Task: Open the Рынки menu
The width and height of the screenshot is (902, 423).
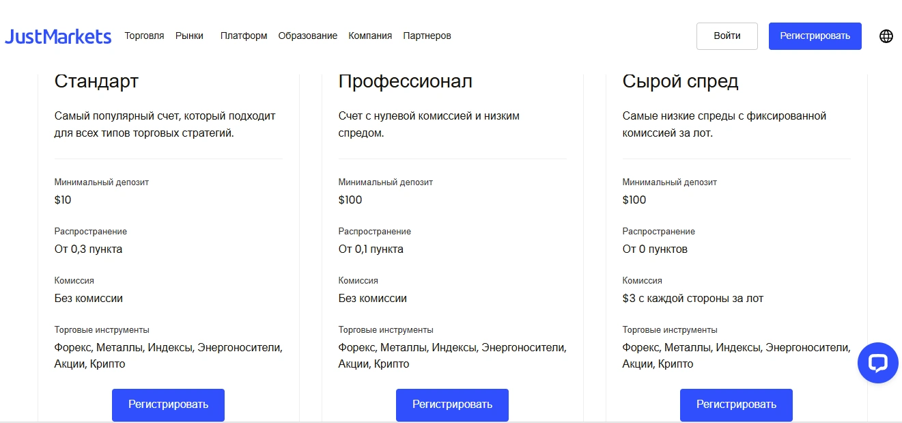Action: (189, 36)
